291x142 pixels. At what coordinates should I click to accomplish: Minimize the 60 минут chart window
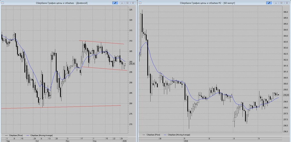[x=276, y=3]
